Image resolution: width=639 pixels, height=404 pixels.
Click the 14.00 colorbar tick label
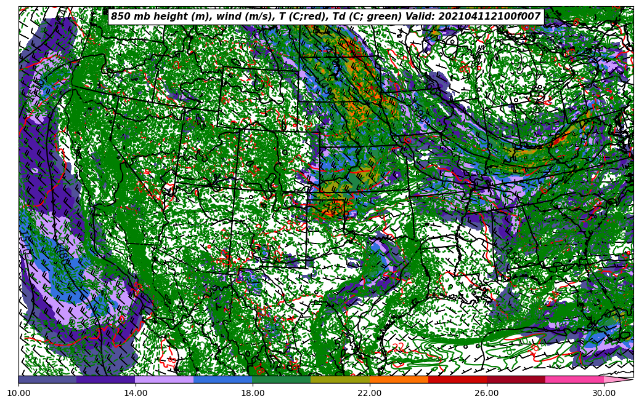click(x=136, y=392)
